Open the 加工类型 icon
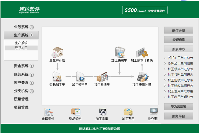This screenshot has width=200, height=133. (x=103, y=112)
